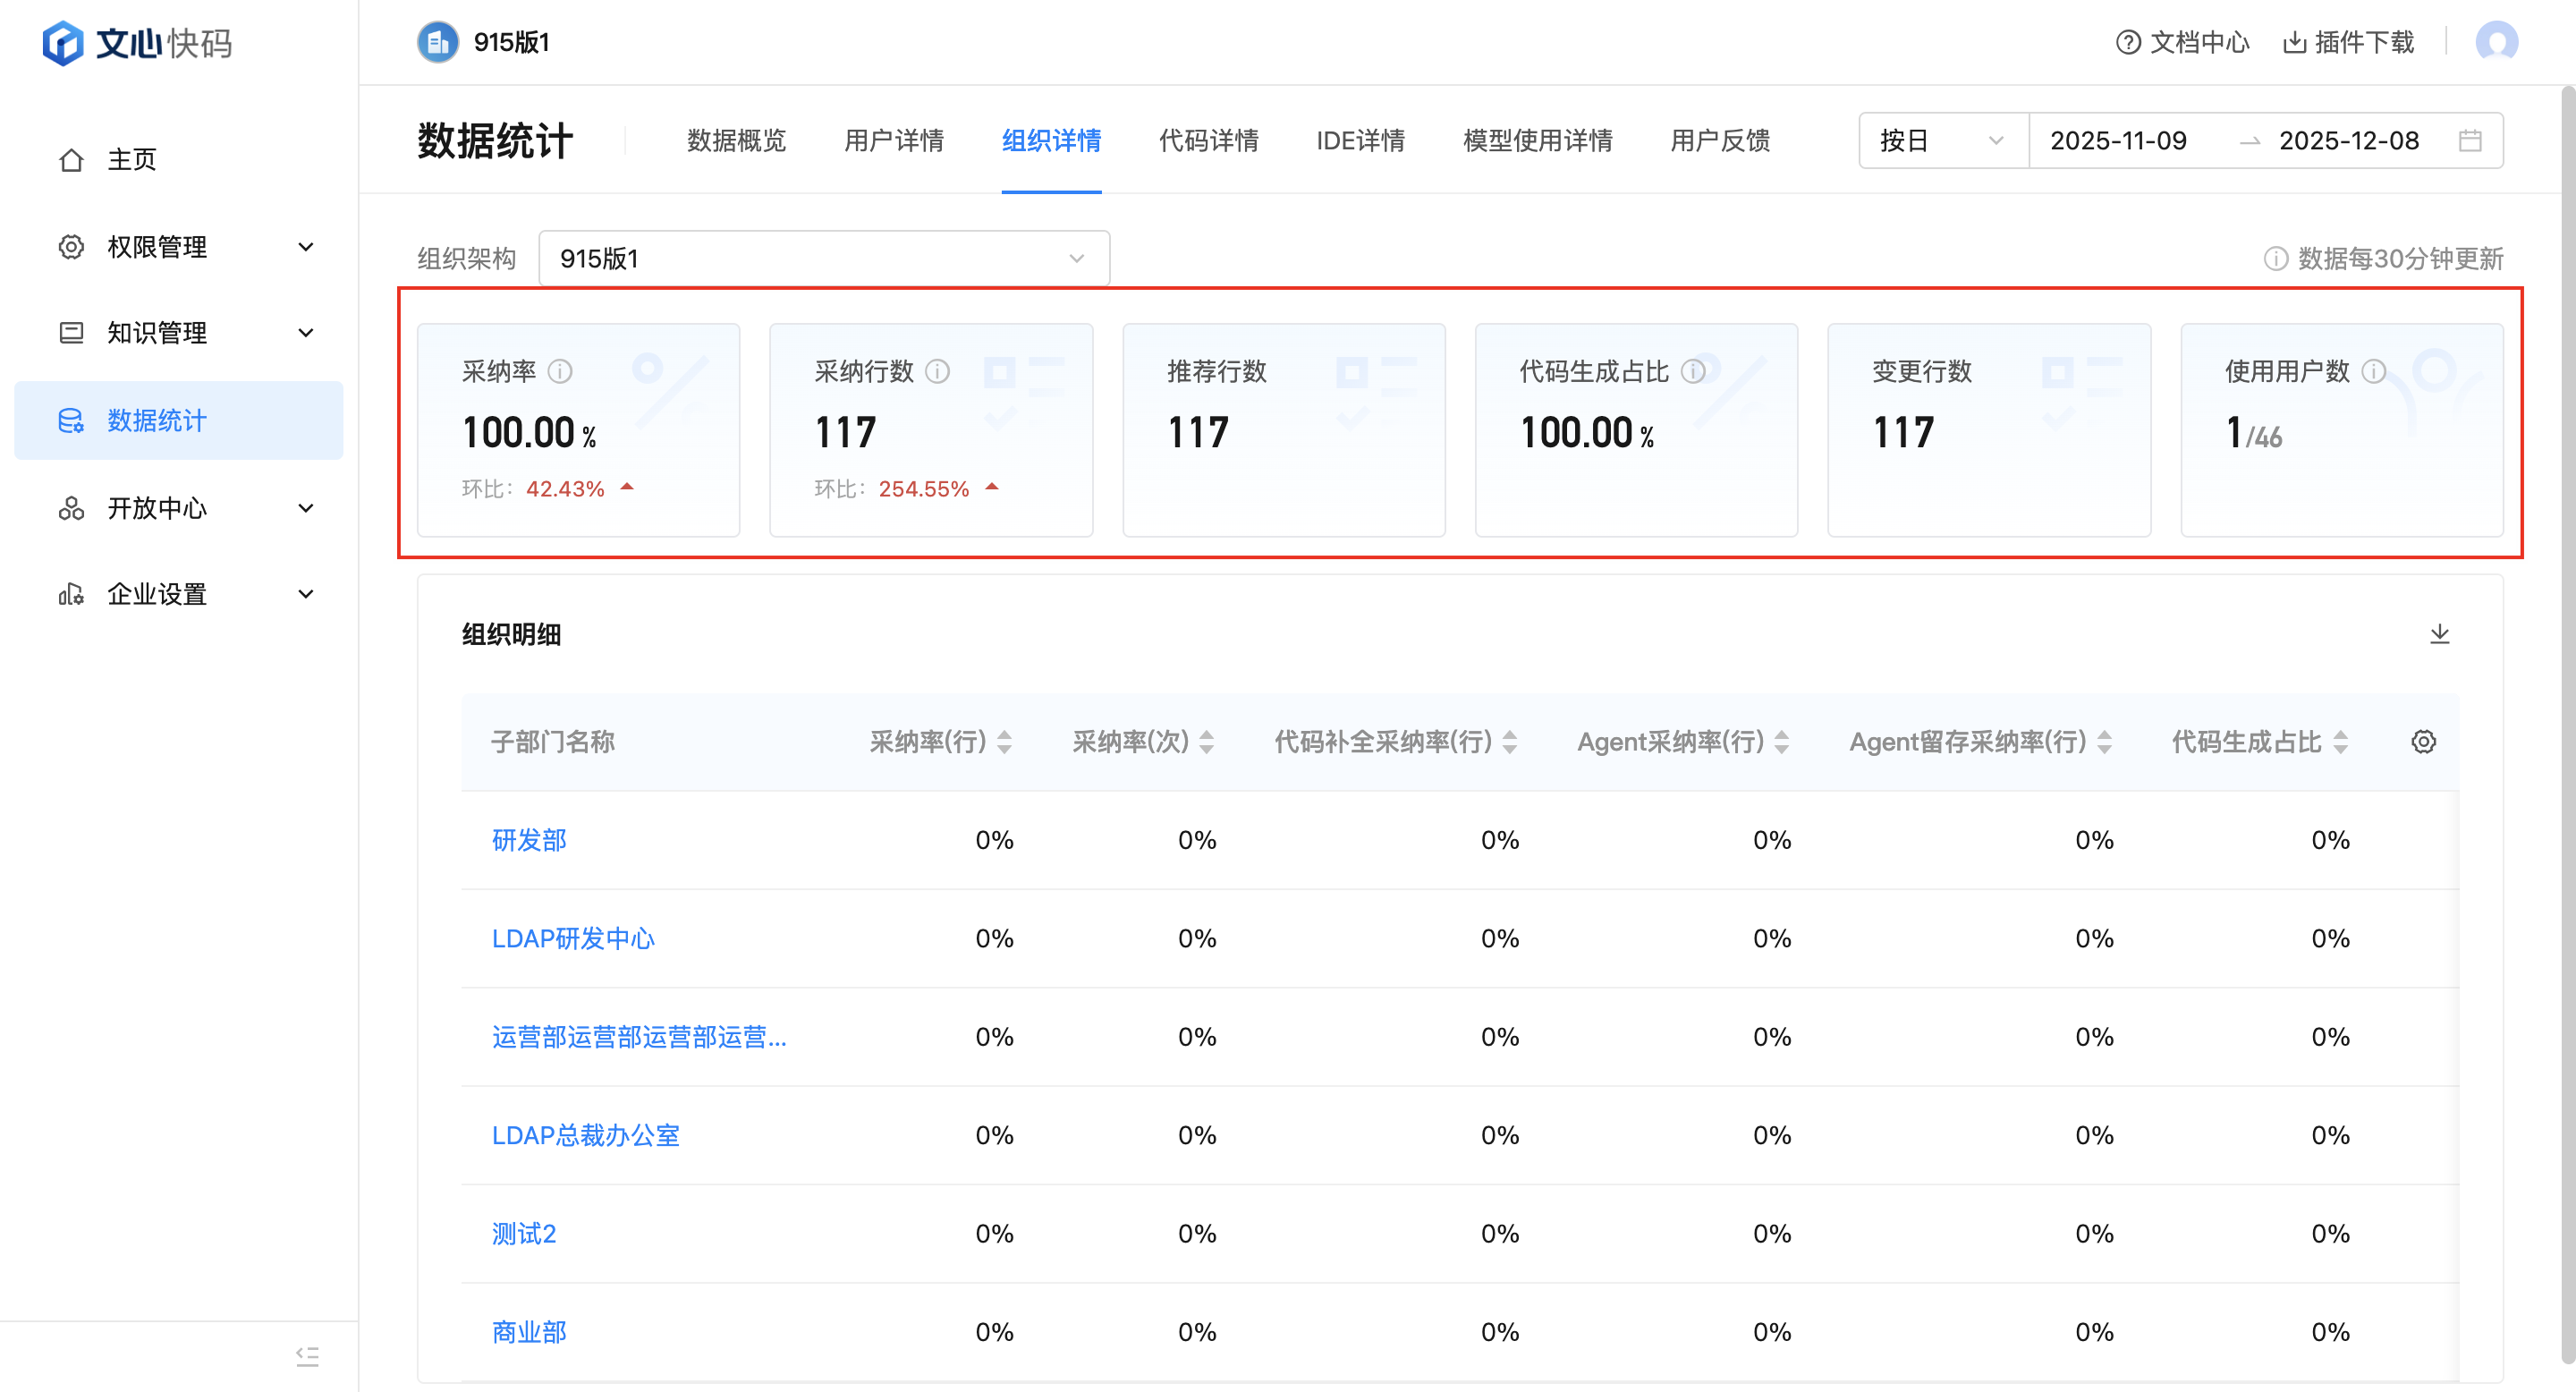The width and height of the screenshot is (2576, 1392).
Task: Click info icon beside 采纳行数 label
Action: (x=937, y=372)
